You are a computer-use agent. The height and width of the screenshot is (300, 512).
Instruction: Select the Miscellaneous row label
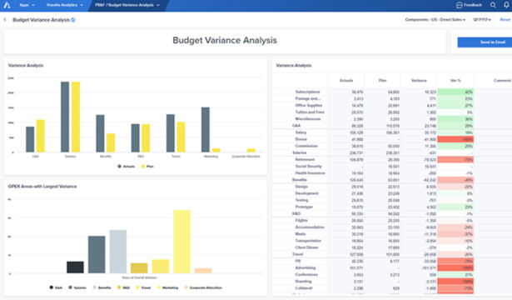307,119
